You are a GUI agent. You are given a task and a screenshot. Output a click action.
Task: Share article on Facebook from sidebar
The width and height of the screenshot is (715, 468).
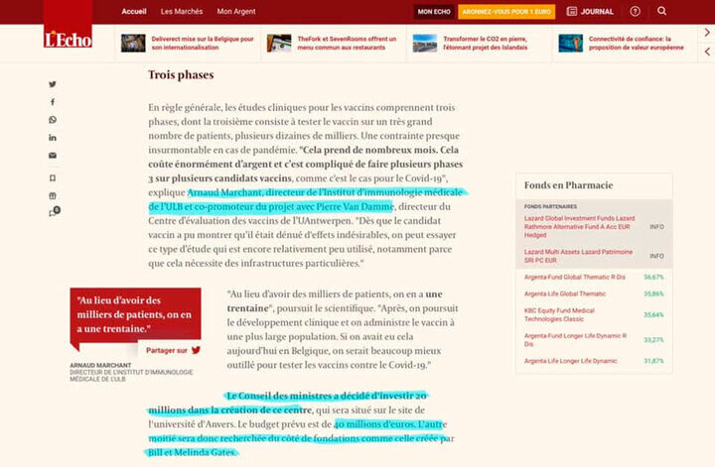point(53,102)
